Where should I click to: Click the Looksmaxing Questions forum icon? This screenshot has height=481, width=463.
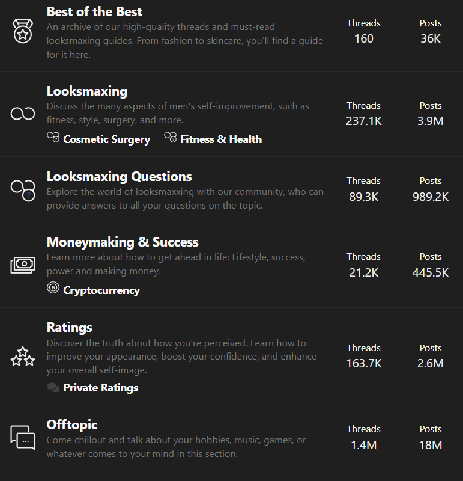click(23, 189)
